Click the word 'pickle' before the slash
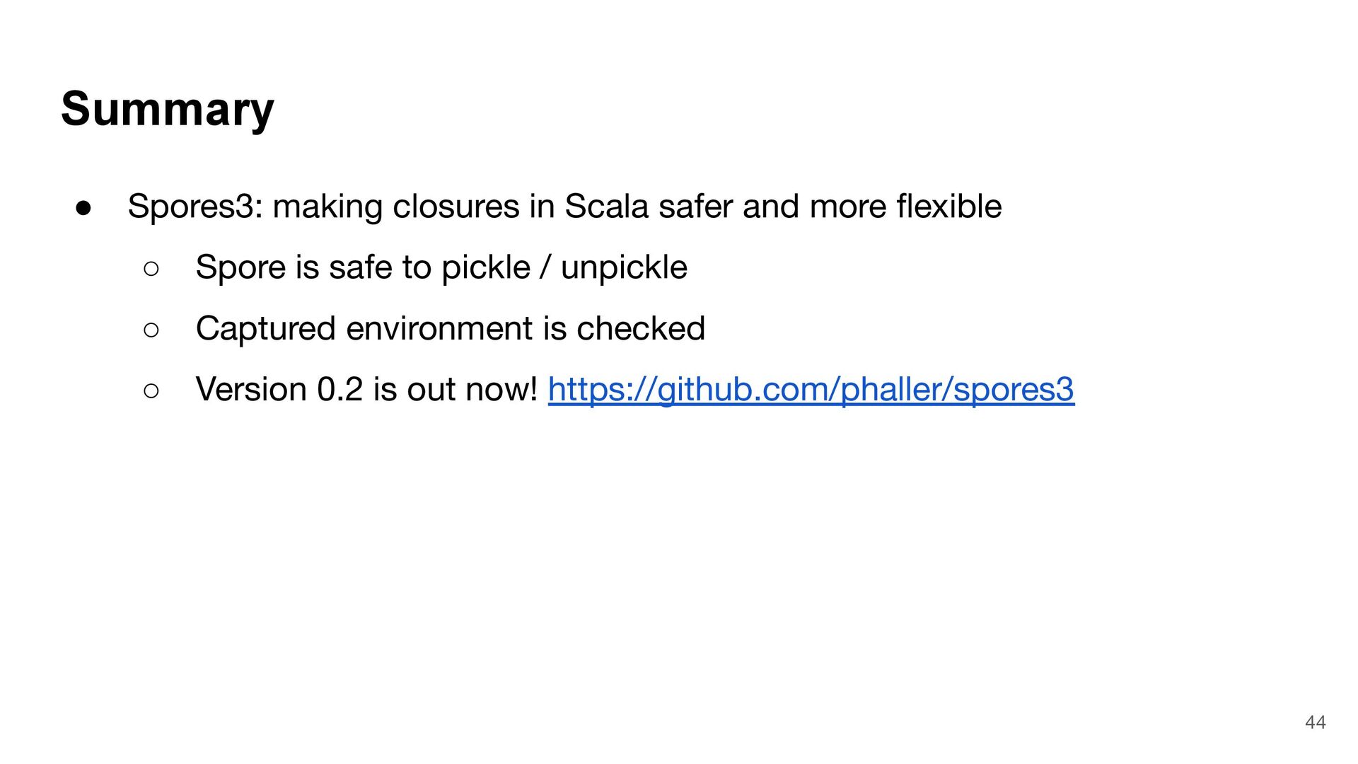 tap(485, 269)
